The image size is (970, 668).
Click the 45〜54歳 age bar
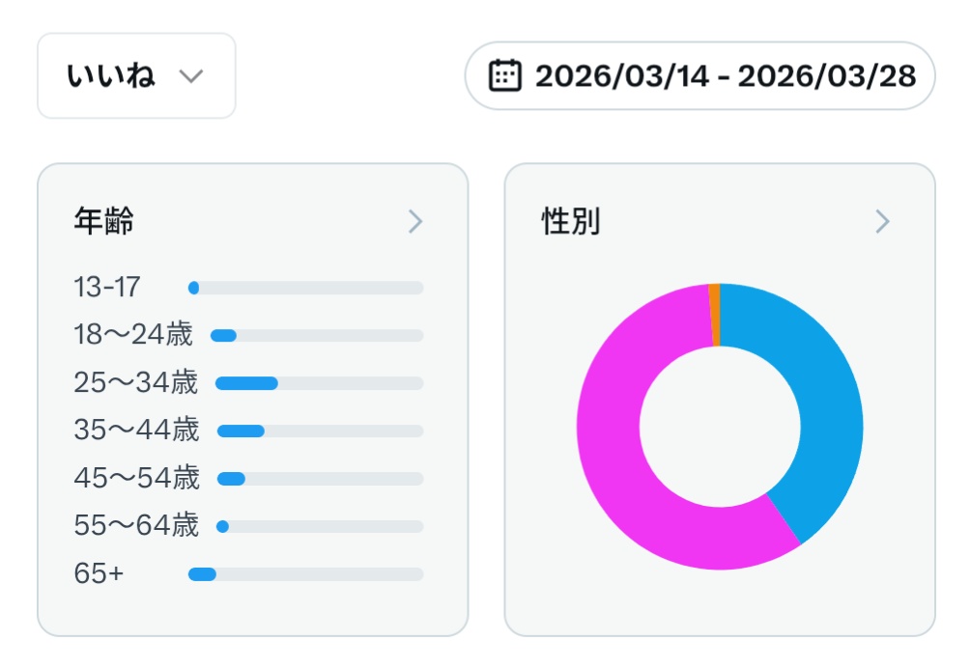click(321, 479)
